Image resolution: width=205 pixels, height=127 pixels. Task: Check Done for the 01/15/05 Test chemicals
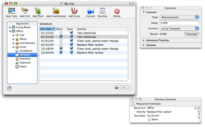pos(61,33)
